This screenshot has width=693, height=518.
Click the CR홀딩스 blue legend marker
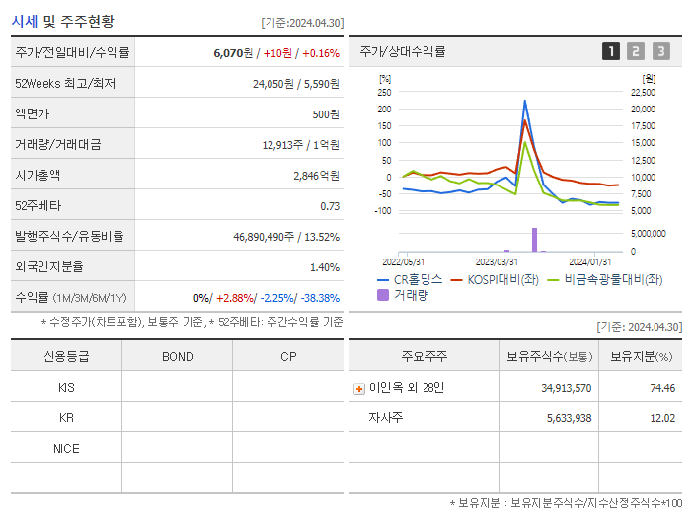[x=382, y=280]
